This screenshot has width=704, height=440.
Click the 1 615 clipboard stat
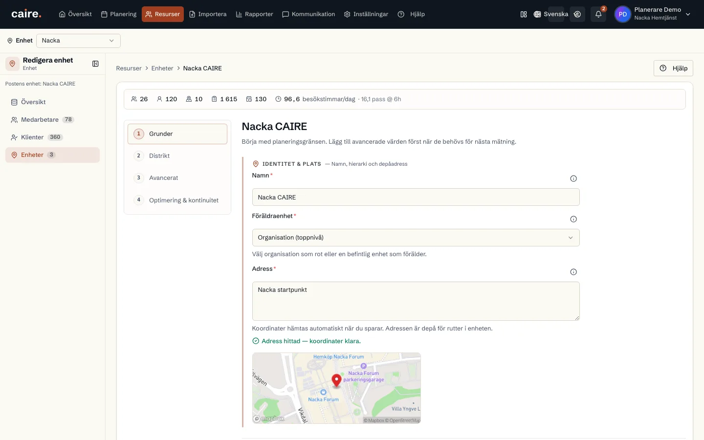coord(224,99)
